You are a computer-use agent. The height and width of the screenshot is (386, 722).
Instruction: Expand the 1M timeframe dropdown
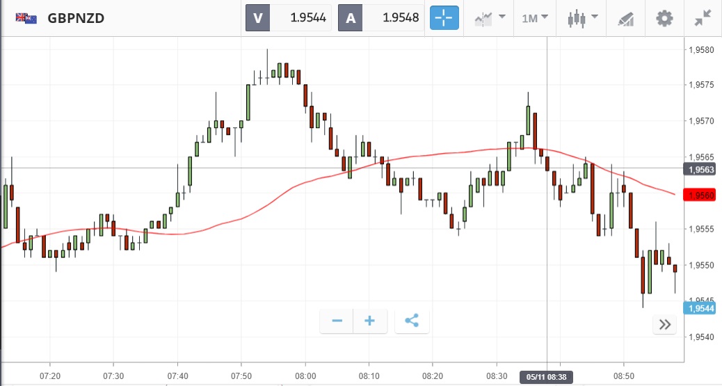(x=534, y=18)
